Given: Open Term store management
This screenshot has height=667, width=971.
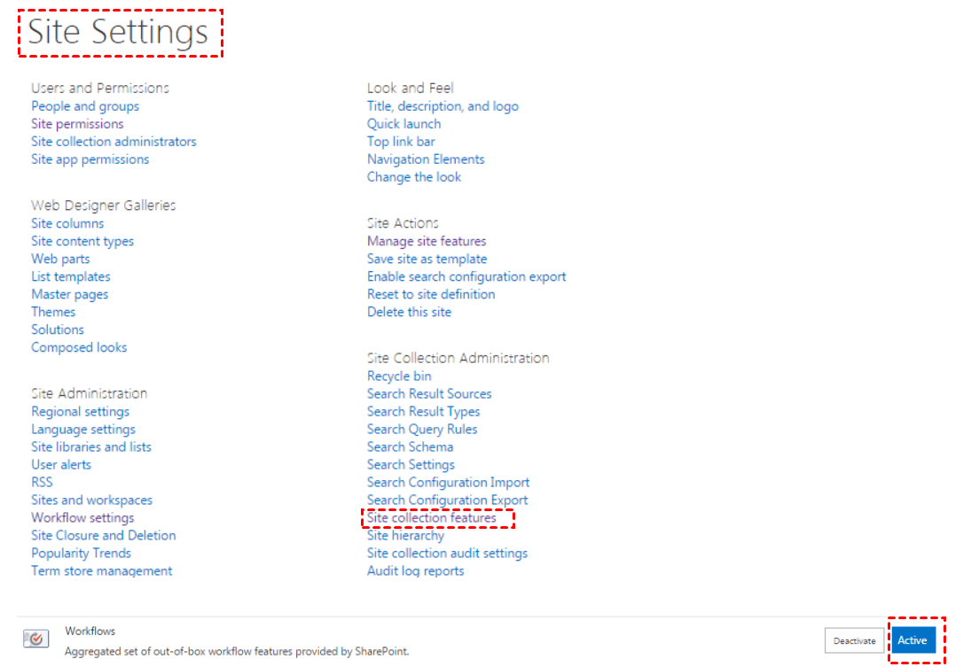Looking at the screenshot, I should pos(101,571).
